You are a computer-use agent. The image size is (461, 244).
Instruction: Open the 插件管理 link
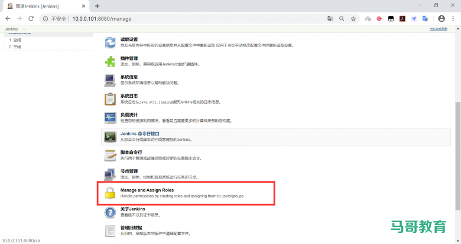click(x=129, y=58)
